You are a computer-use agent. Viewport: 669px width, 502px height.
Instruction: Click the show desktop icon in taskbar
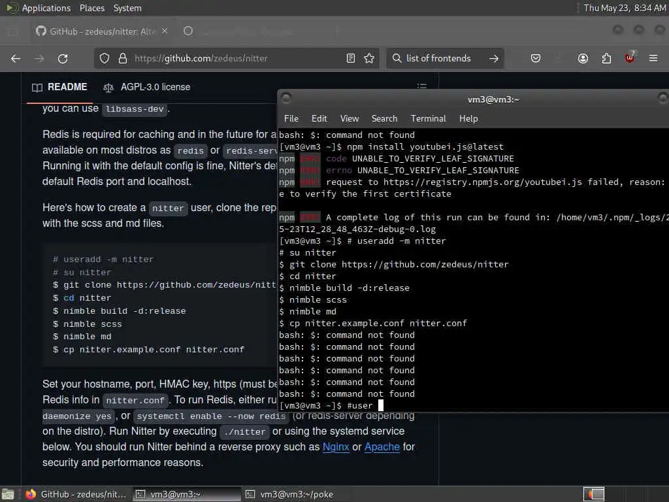tap(8, 494)
